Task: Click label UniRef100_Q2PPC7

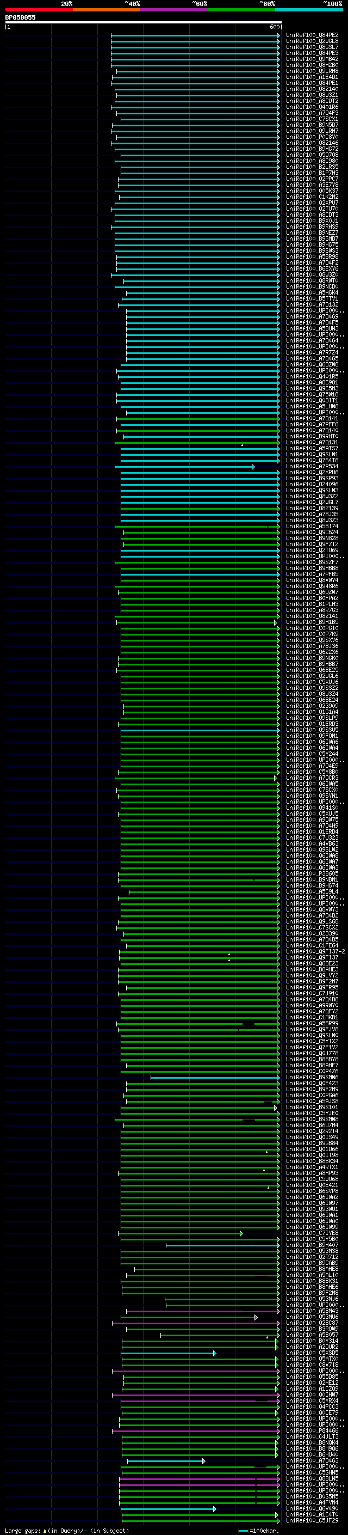Action: pyautogui.click(x=312, y=179)
